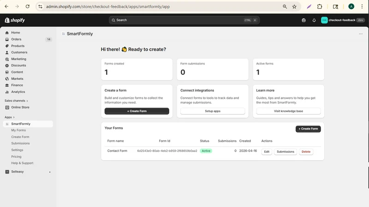369x207 pixels.
Task: Open Create Form submenu item
Action: coord(20,137)
